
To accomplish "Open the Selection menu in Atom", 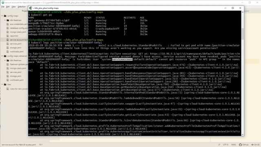I will coord(22,7).
